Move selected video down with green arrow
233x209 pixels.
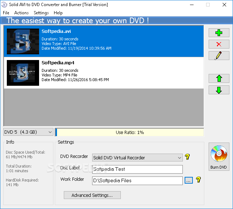(x=219, y=90)
